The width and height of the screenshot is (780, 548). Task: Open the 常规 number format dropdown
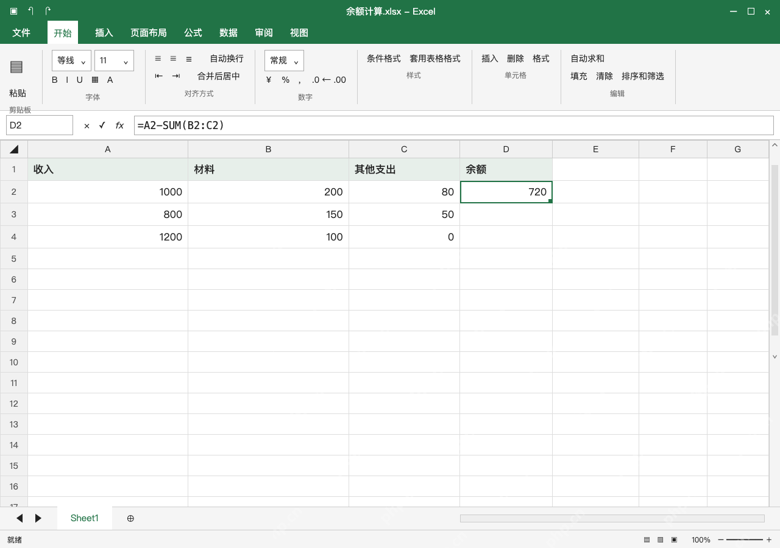click(x=284, y=60)
